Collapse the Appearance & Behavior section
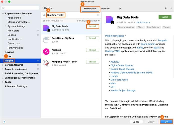174x125 pixels. tap(3, 13)
